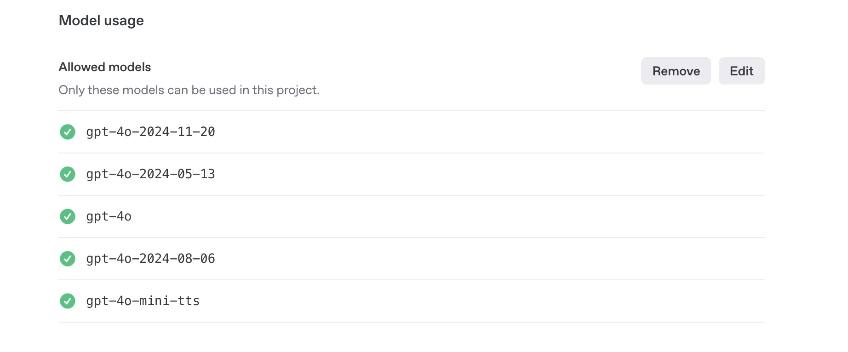This screenshot has height=352, width=848.
Task: Click the divider between gpt-4o-2024-11-20 and gpt-4o-2024-05-13
Action: pos(411,153)
